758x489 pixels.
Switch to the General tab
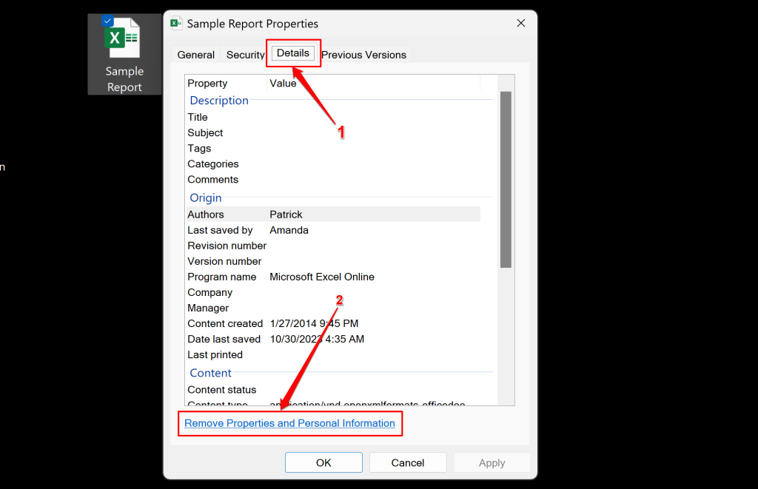196,55
